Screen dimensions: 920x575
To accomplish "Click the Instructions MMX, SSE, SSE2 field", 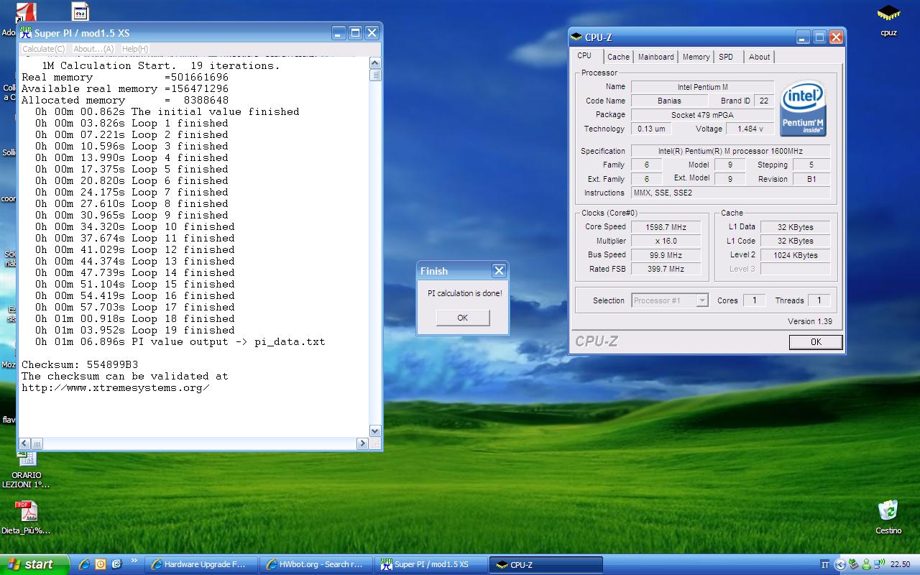I will click(x=730, y=193).
